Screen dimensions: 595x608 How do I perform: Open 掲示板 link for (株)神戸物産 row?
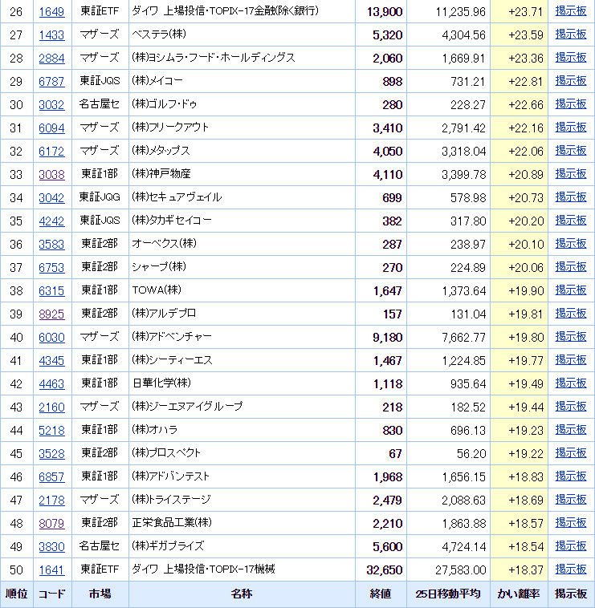pyautogui.click(x=571, y=174)
